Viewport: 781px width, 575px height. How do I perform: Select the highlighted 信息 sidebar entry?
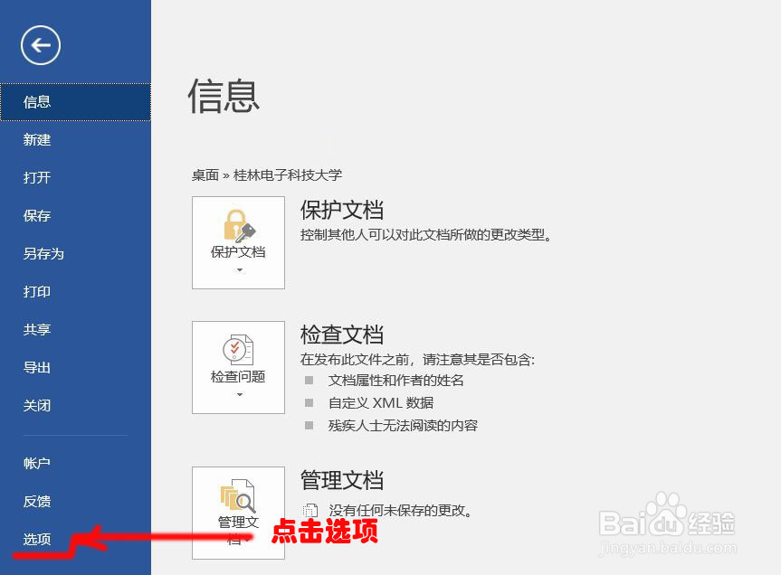tap(36, 101)
